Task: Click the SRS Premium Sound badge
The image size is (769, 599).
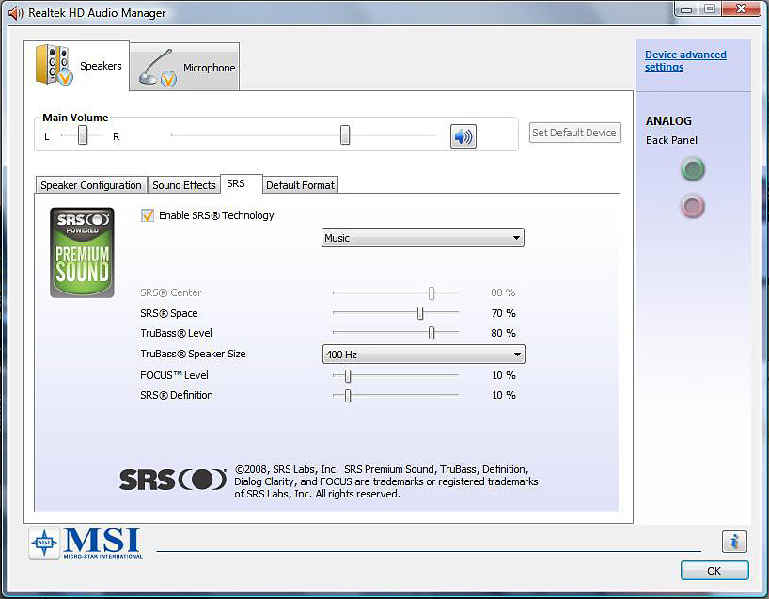Action: click(82, 252)
